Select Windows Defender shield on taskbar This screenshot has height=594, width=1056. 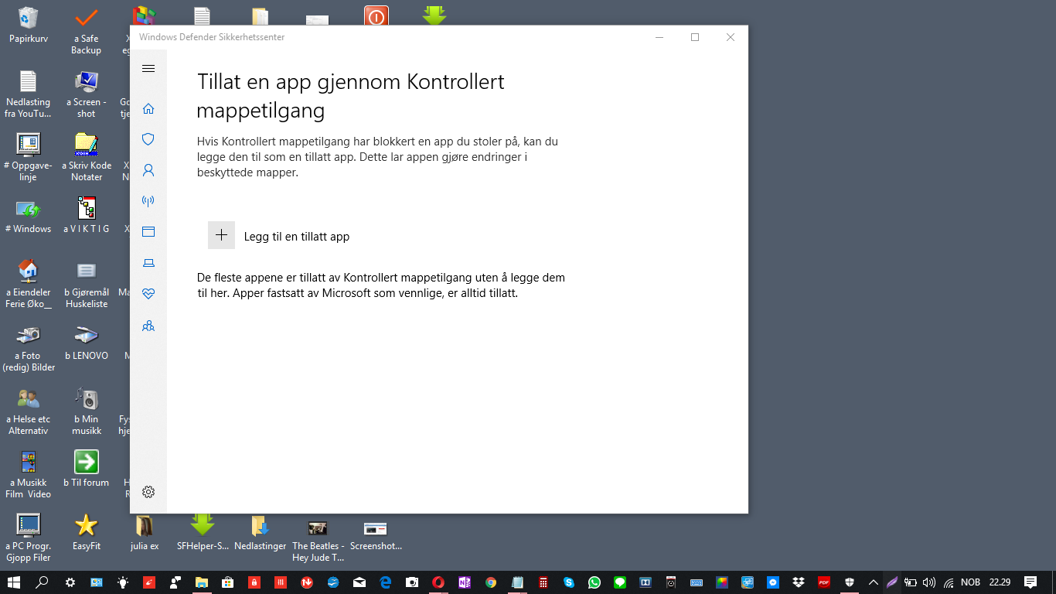pyautogui.click(x=850, y=582)
